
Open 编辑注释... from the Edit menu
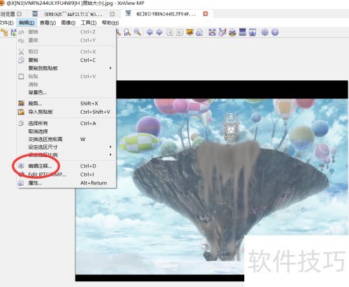pos(66,166)
